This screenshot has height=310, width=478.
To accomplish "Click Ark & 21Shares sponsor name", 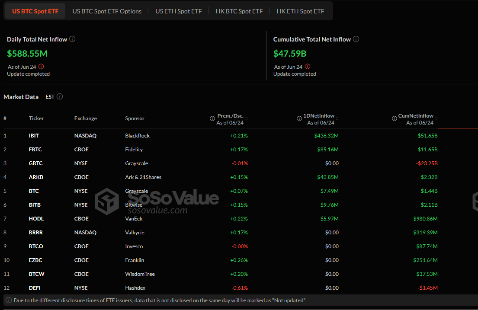I will [143, 177].
